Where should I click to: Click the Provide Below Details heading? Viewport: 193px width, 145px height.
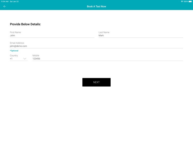click(25, 24)
